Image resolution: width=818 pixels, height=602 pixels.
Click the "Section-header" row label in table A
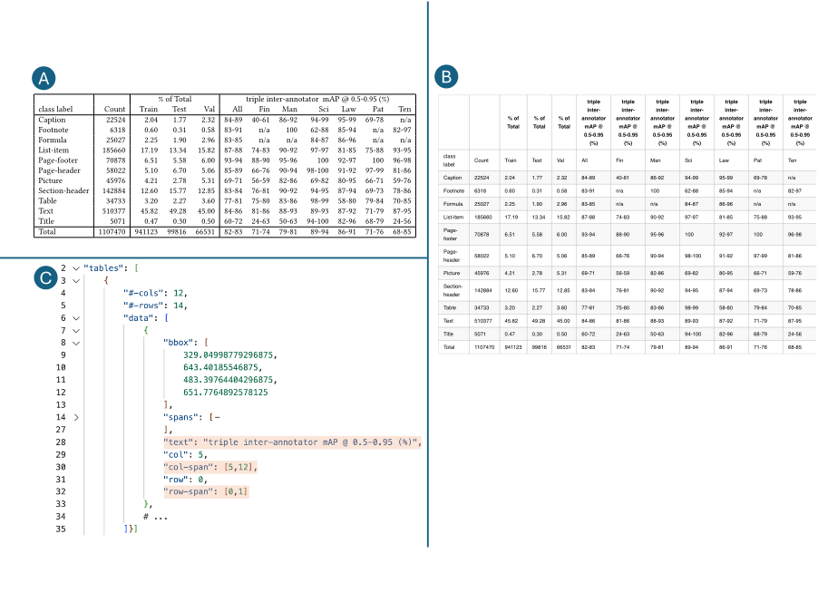point(63,191)
